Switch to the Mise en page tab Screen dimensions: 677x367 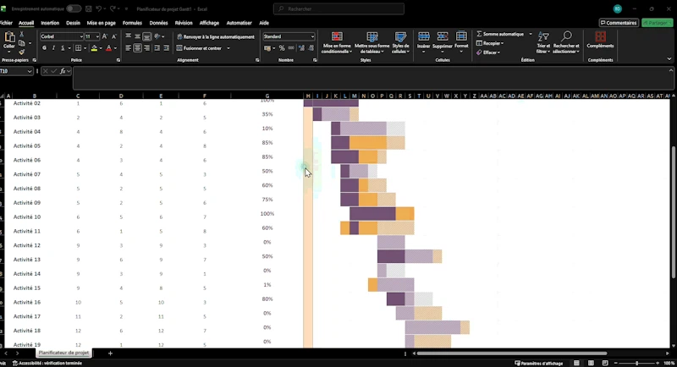click(101, 23)
